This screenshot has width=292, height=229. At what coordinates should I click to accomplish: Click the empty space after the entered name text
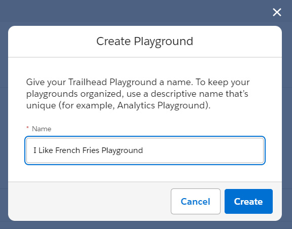point(203,150)
